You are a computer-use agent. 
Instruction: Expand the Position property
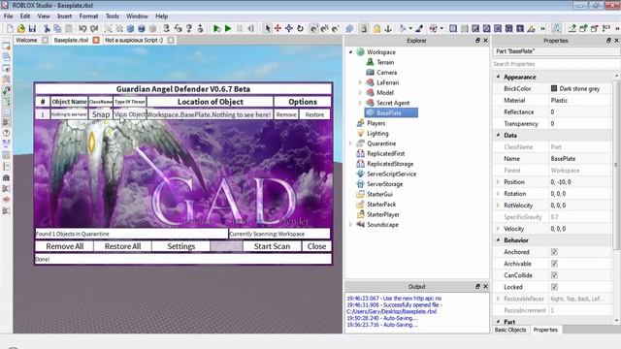point(498,182)
